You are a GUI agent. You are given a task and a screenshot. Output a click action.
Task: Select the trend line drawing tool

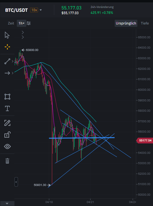pos(7,61)
